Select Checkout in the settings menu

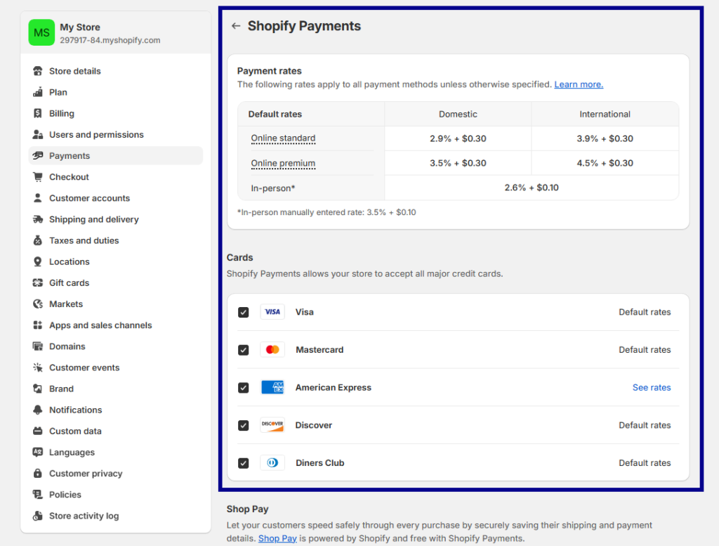point(116,176)
